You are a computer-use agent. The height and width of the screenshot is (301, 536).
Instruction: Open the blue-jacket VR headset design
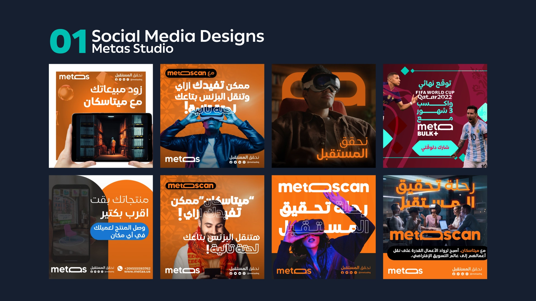point(212,116)
